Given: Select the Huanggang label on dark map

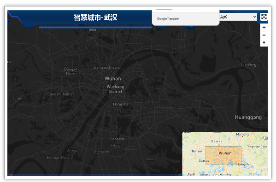Looking at the screenshot, I should (x=248, y=117).
